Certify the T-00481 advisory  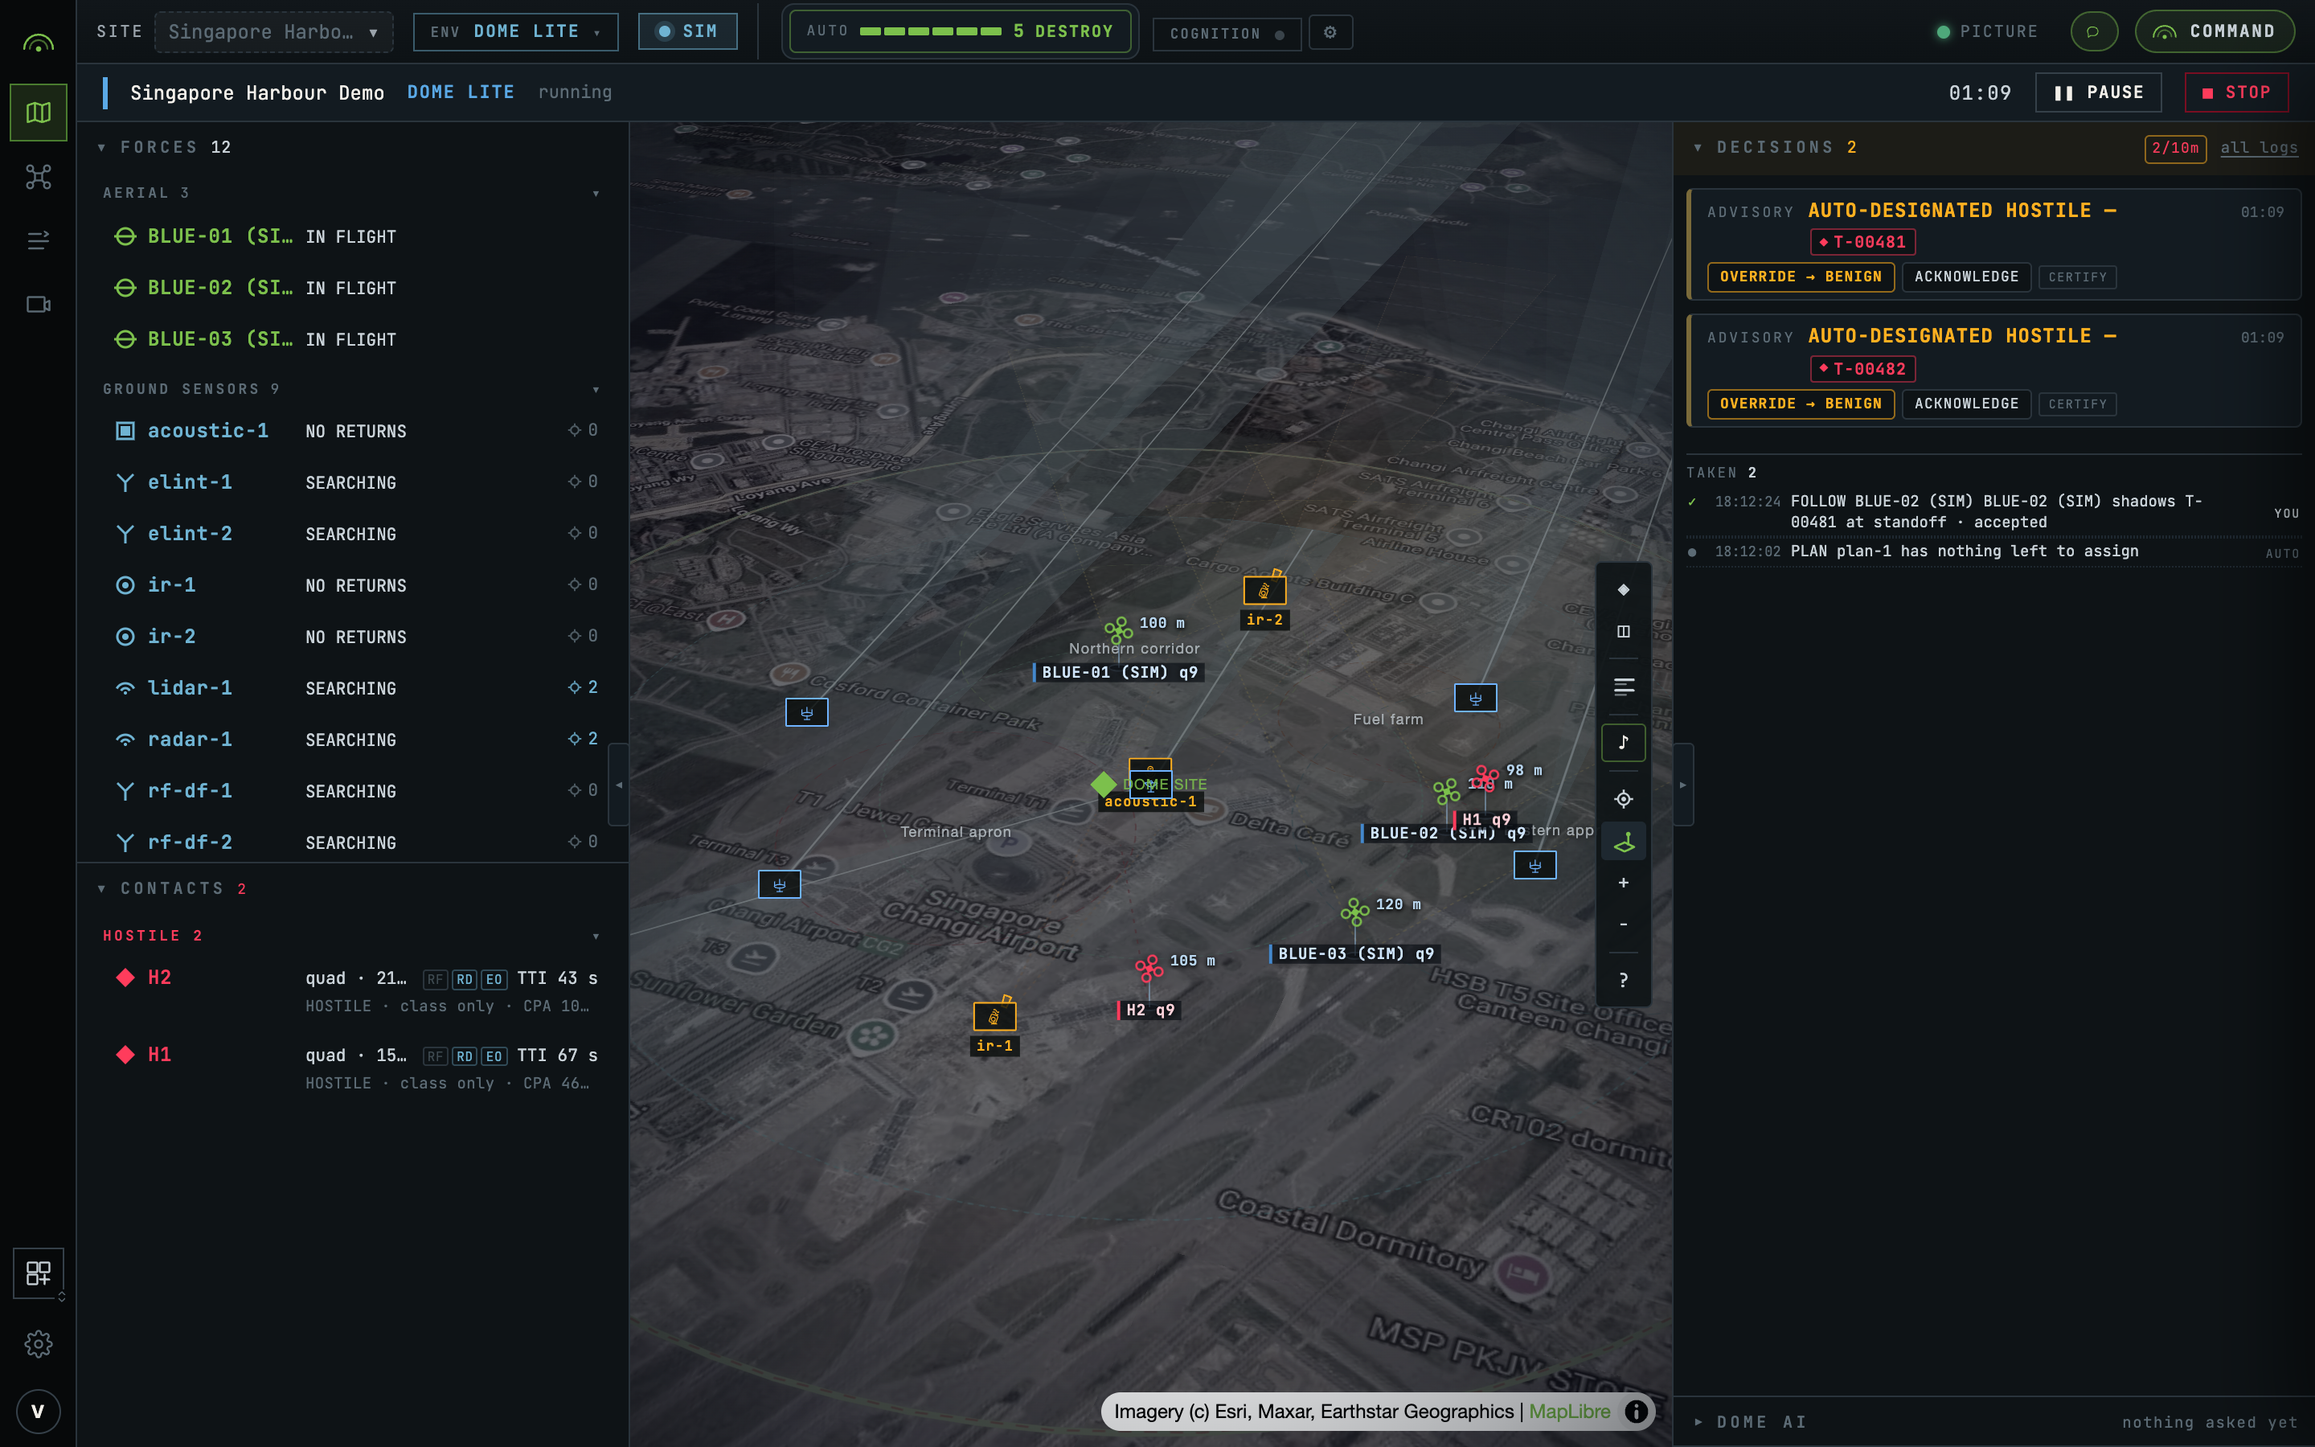point(2077,277)
